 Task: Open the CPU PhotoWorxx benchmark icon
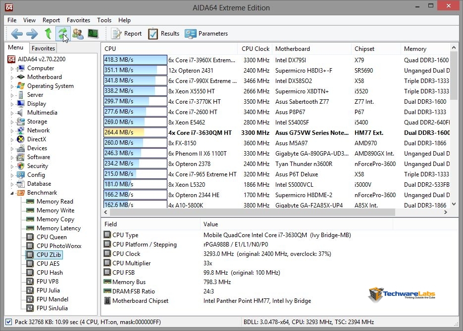(x=30, y=246)
